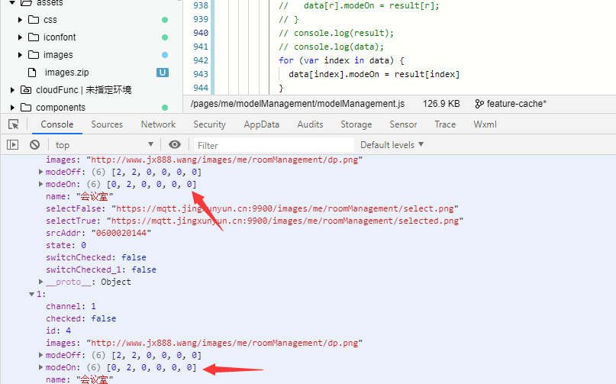Click the first images dp.png URL string
The image size is (616, 384).
[224, 160]
